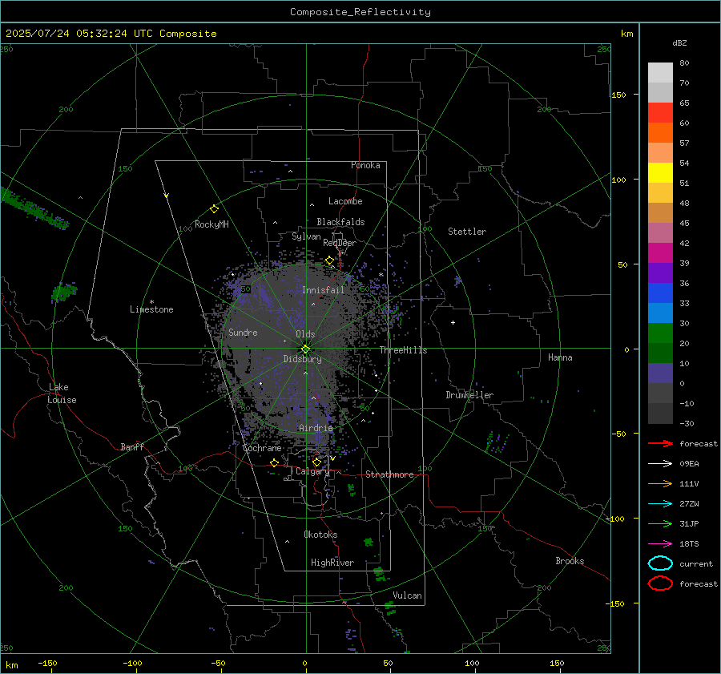Pick the bright red legend swatch
721x674 pixels.
(660, 113)
